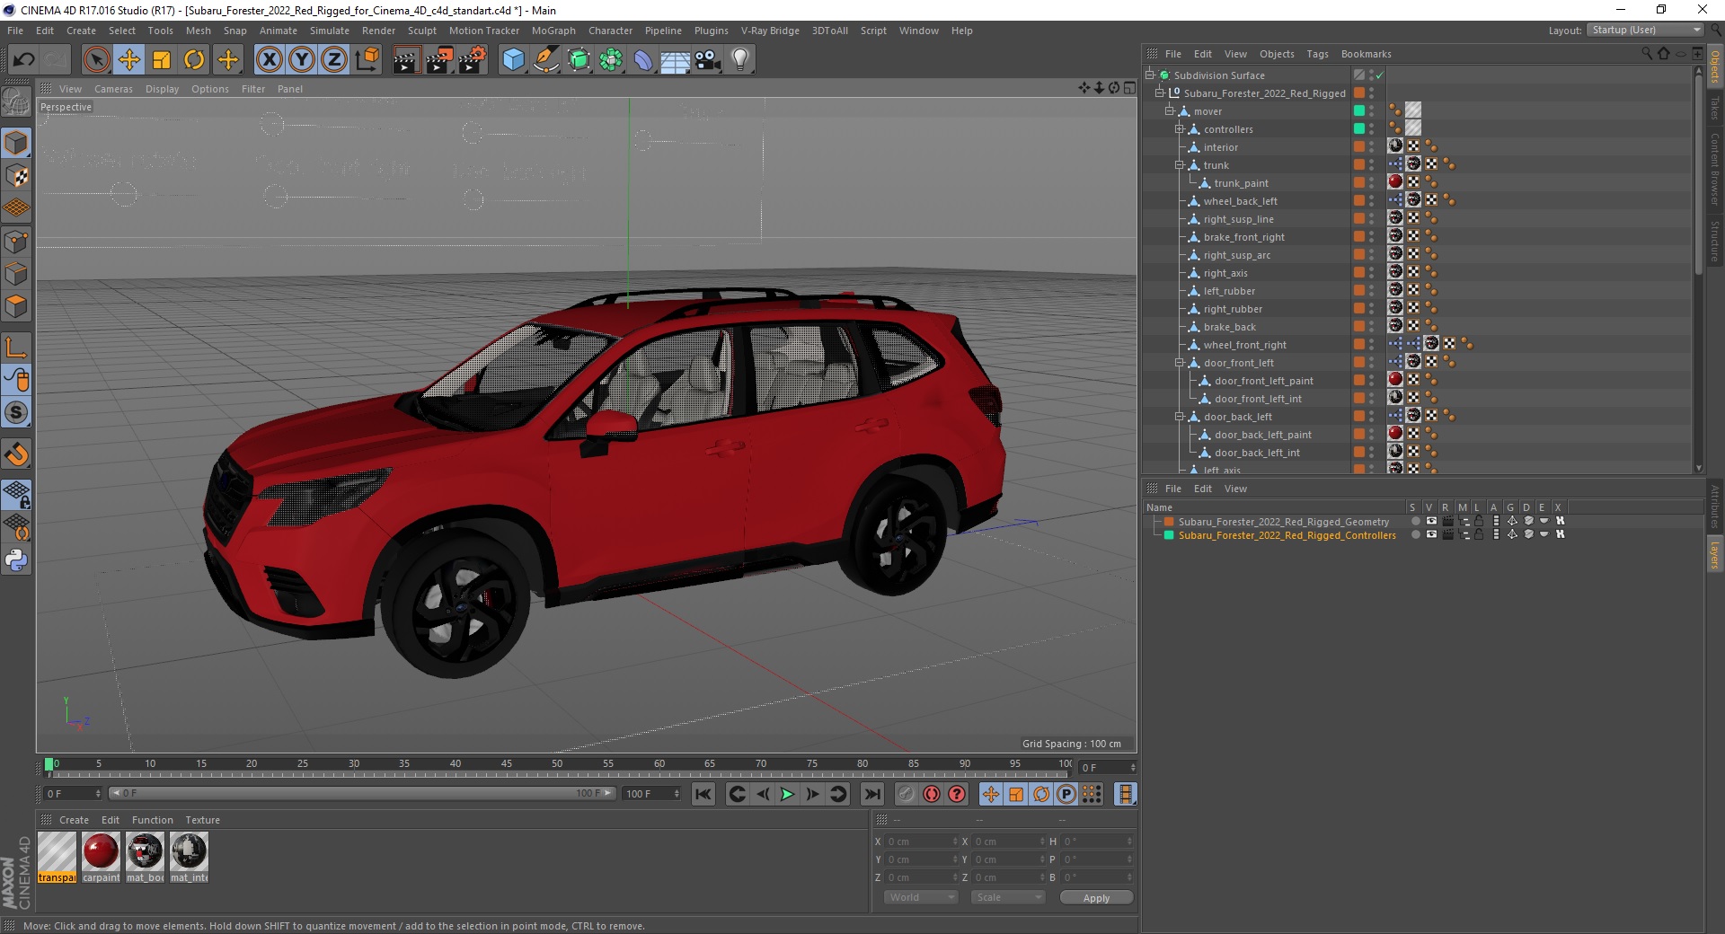Open Edit Render Settings icon
Viewport: 1725px width, 934px height.
(x=473, y=60)
